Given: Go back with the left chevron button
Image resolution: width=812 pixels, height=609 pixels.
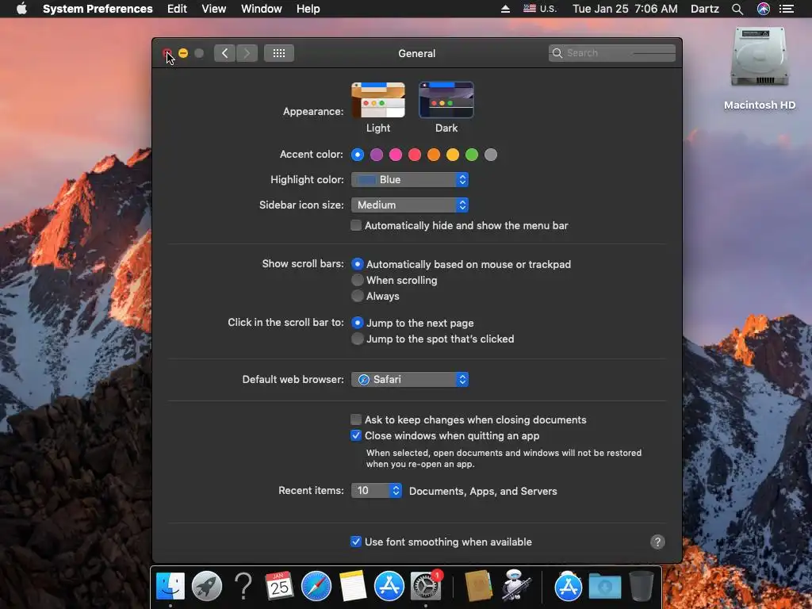Looking at the screenshot, I should coord(224,53).
